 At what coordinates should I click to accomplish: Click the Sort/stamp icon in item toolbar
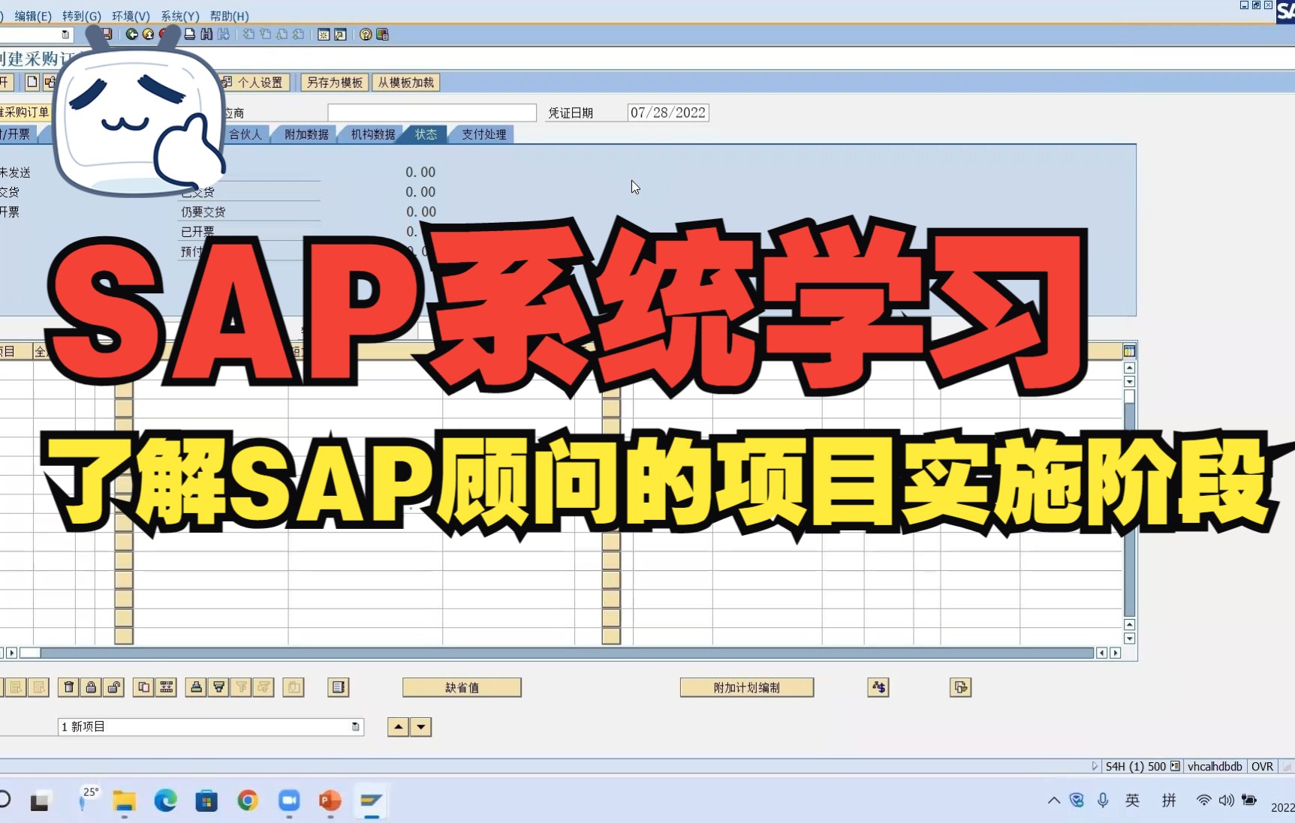[196, 687]
